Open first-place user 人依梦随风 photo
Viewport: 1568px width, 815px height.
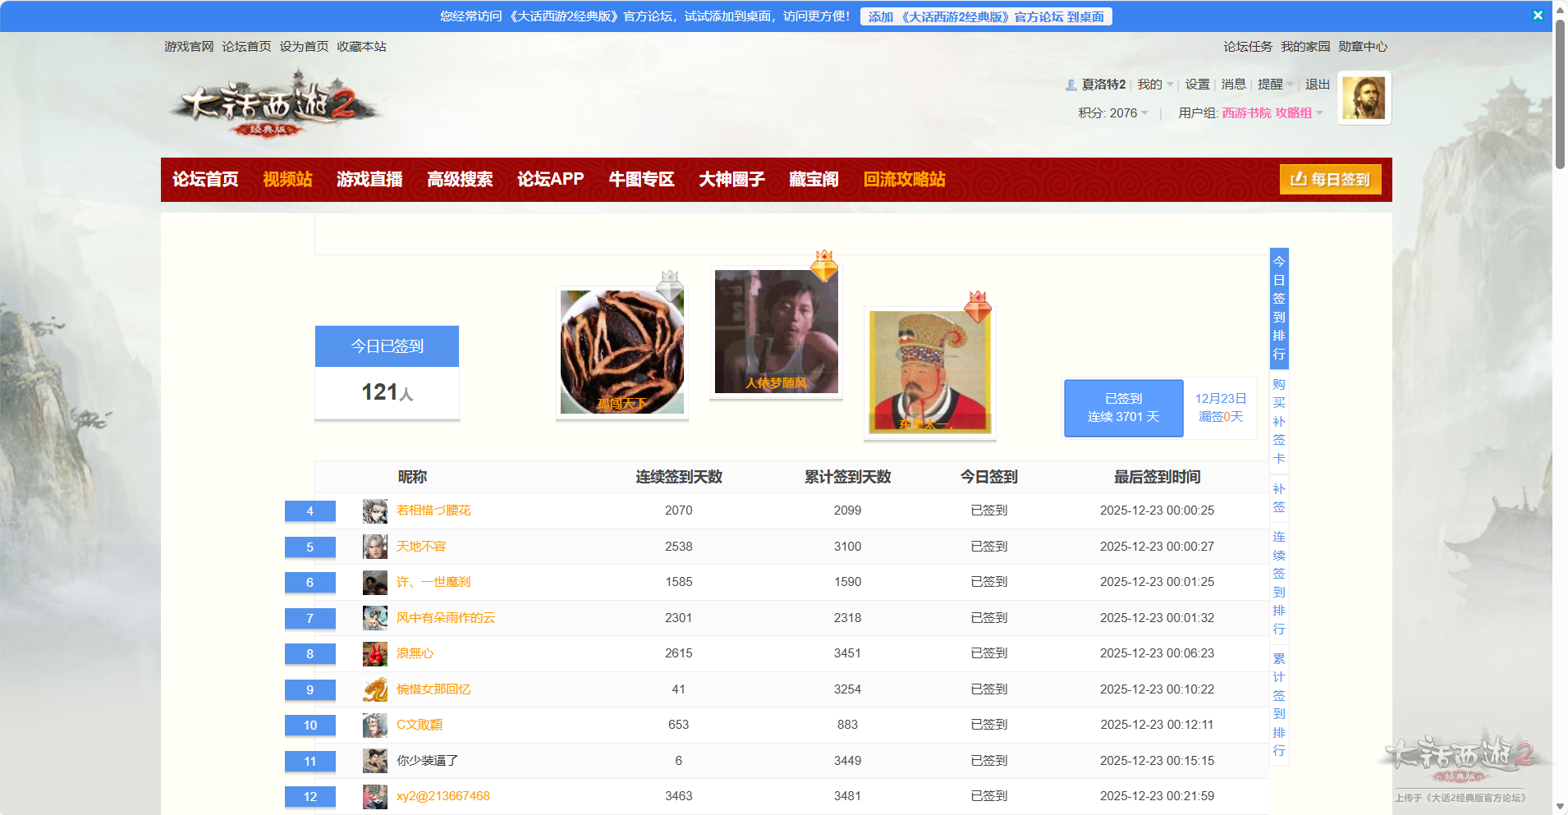tap(776, 332)
